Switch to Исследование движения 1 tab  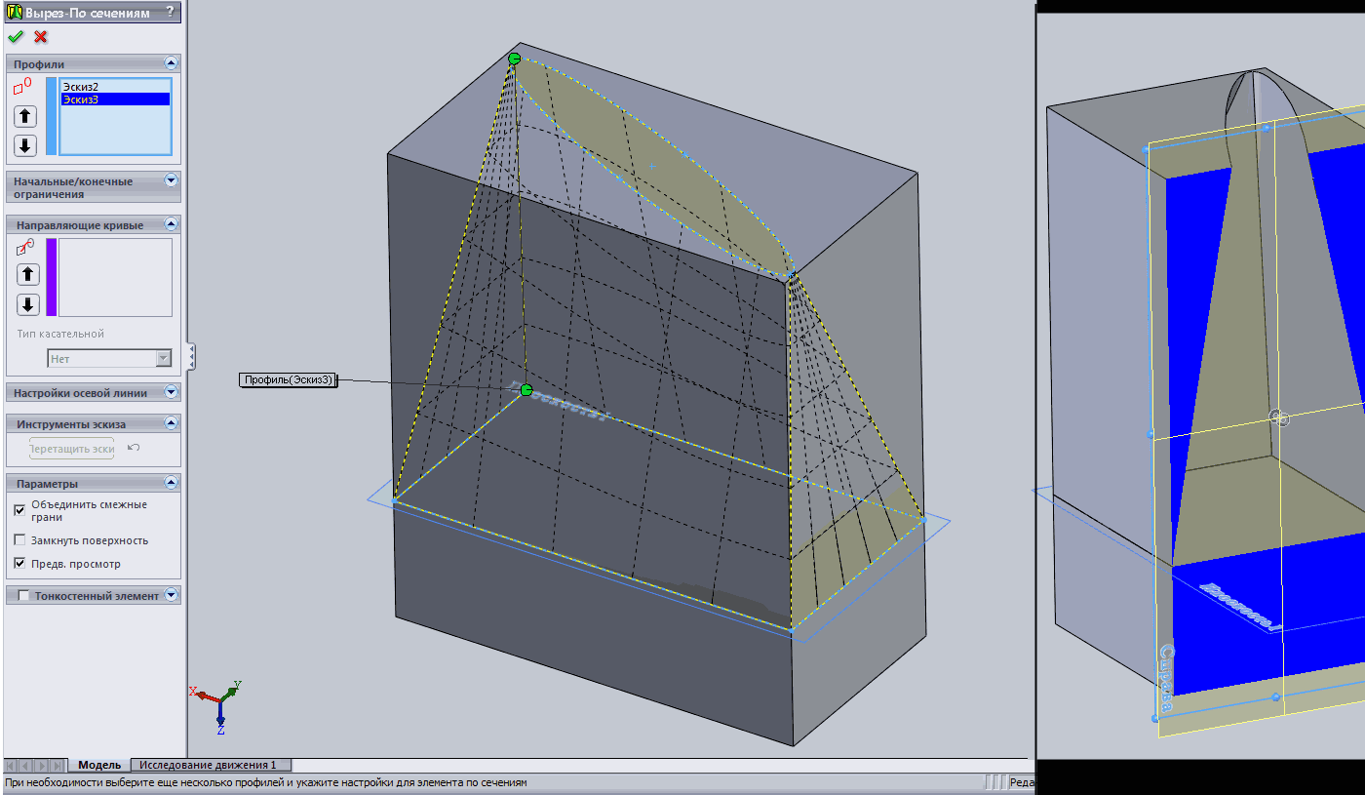click(208, 766)
